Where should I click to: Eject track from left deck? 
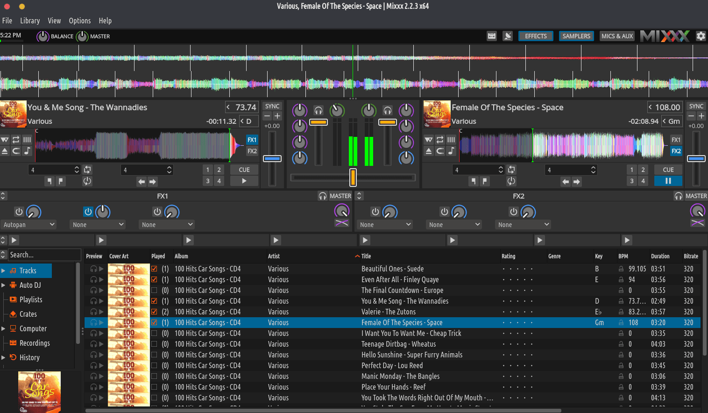[5, 151]
